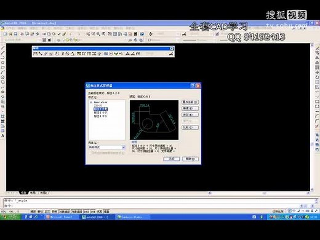The height and width of the screenshot is (240, 320).
Task: Click the dimension style preview image
Action: tap(154, 120)
